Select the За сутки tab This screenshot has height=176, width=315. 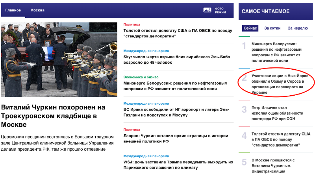click(272, 28)
